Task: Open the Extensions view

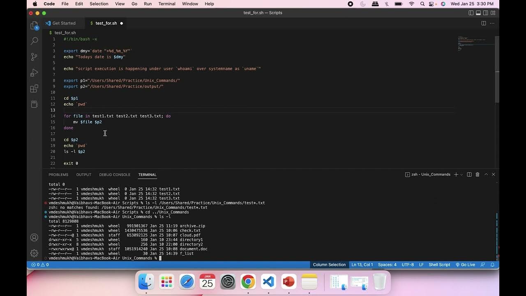Action: (x=34, y=88)
